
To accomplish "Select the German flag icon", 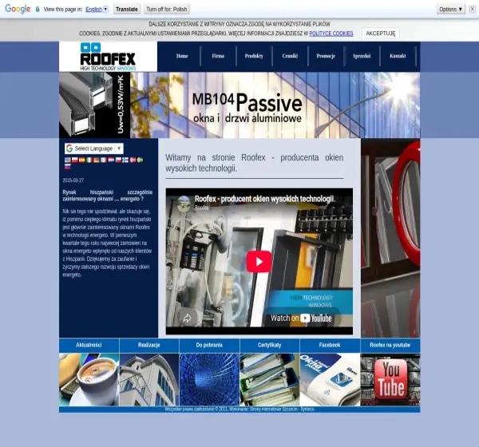I will [x=97, y=160].
